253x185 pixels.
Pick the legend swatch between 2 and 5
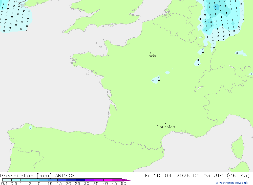coord(34,180)
